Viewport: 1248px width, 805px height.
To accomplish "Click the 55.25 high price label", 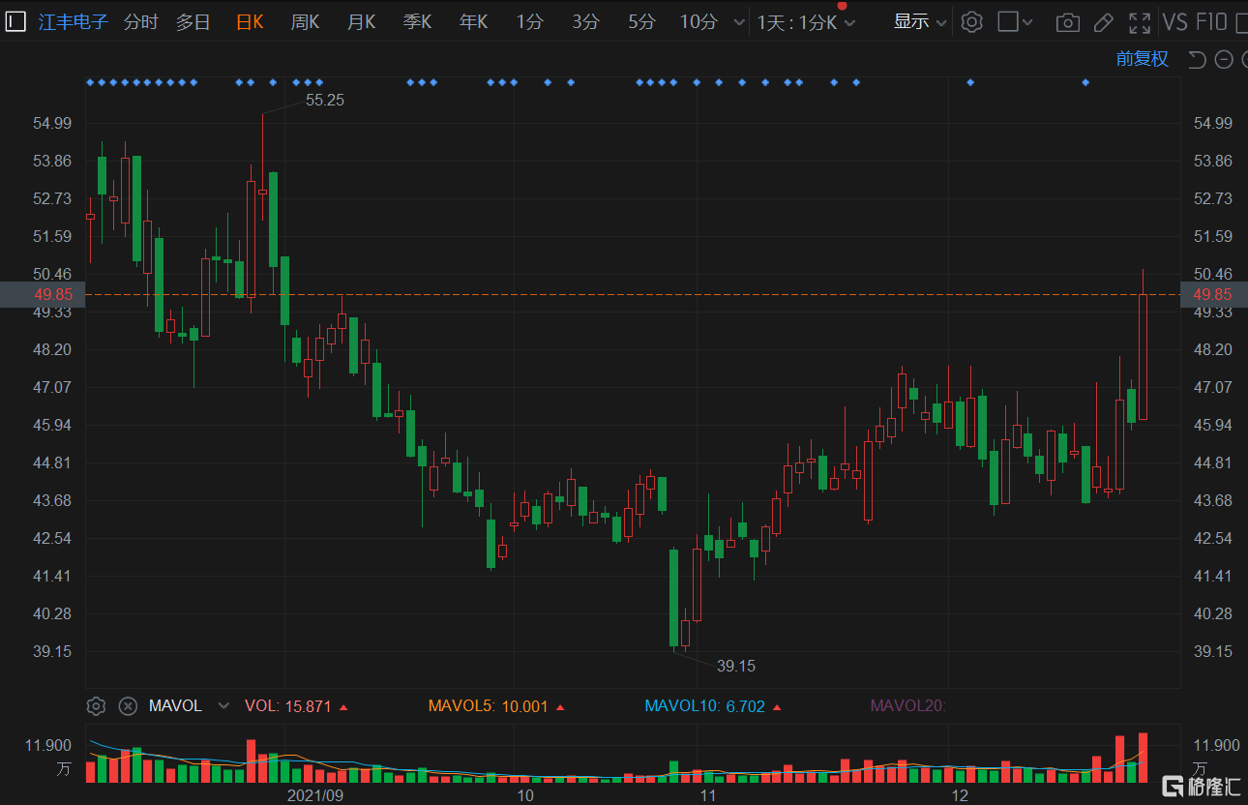I will (x=325, y=100).
